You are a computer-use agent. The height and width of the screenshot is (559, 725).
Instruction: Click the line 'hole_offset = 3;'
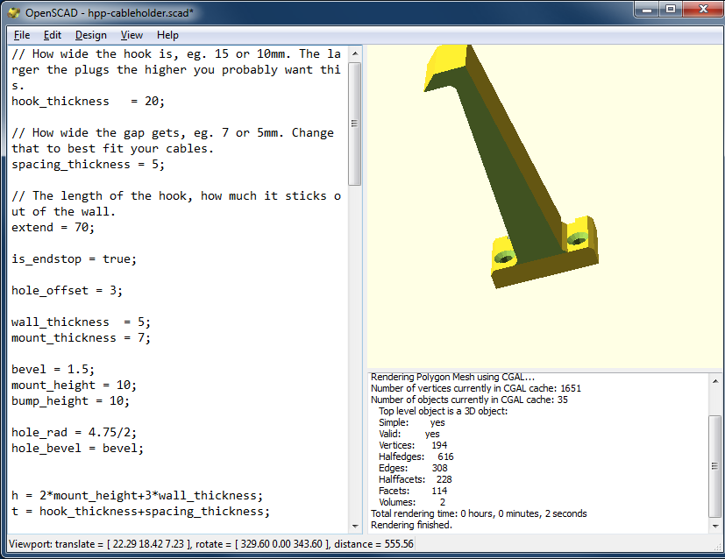point(67,291)
